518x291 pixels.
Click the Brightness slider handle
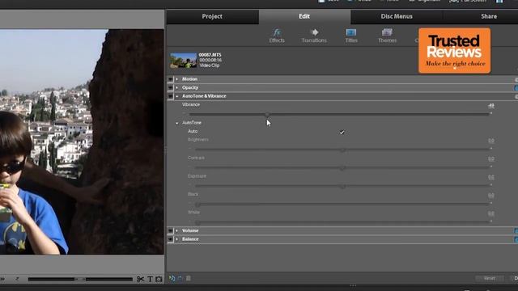pos(343,150)
